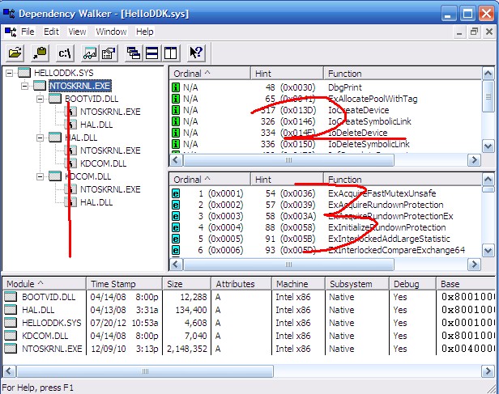Image resolution: width=499 pixels, height=394 pixels.
Task: Open the File menu
Action: pos(28,32)
